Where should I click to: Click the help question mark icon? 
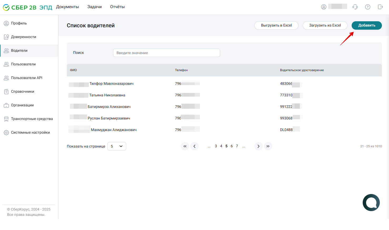(x=368, y=7)
